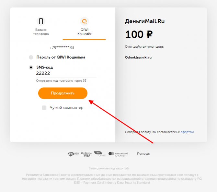Switch to QIWI Кошелёк tab
This screenshot has height=192, width=217.
pos(85,26)
